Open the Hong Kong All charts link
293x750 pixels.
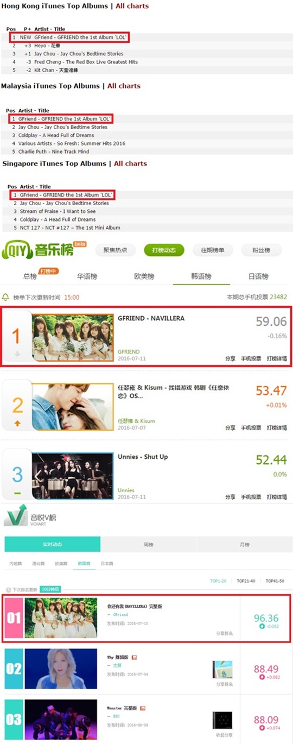click(132, 6)
